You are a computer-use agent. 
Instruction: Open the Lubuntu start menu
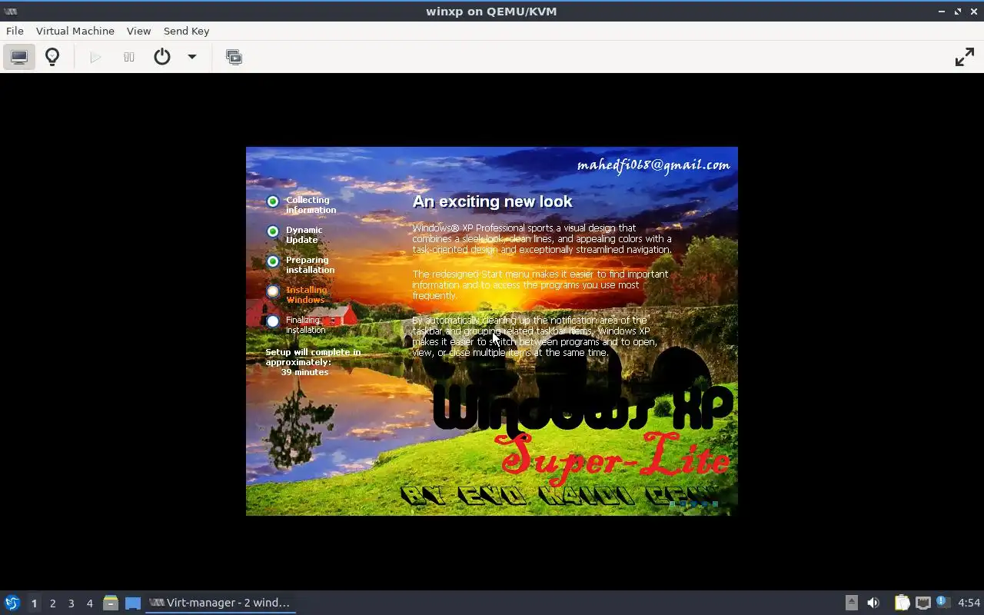[x=12, y=603]
